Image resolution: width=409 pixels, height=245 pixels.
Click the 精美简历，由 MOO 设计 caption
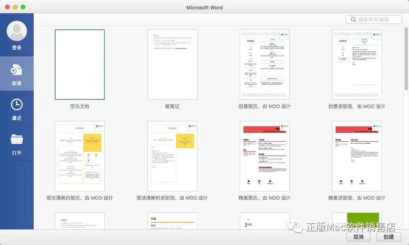coord(264,198)
